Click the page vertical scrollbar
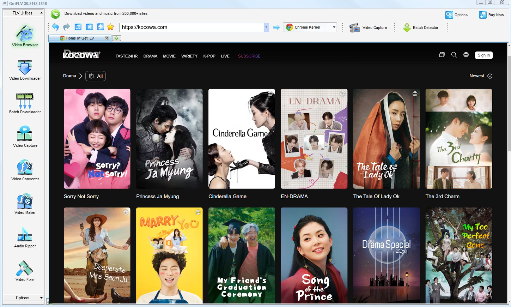The height and width of the screenshot is (307, 511). click(509, 104)
